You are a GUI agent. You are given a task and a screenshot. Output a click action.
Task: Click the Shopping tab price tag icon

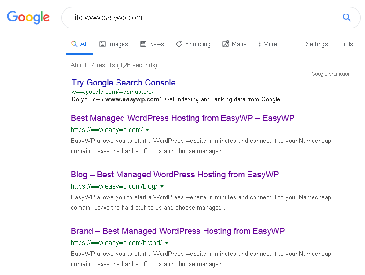pyautogui.click(x=179, y=44)
